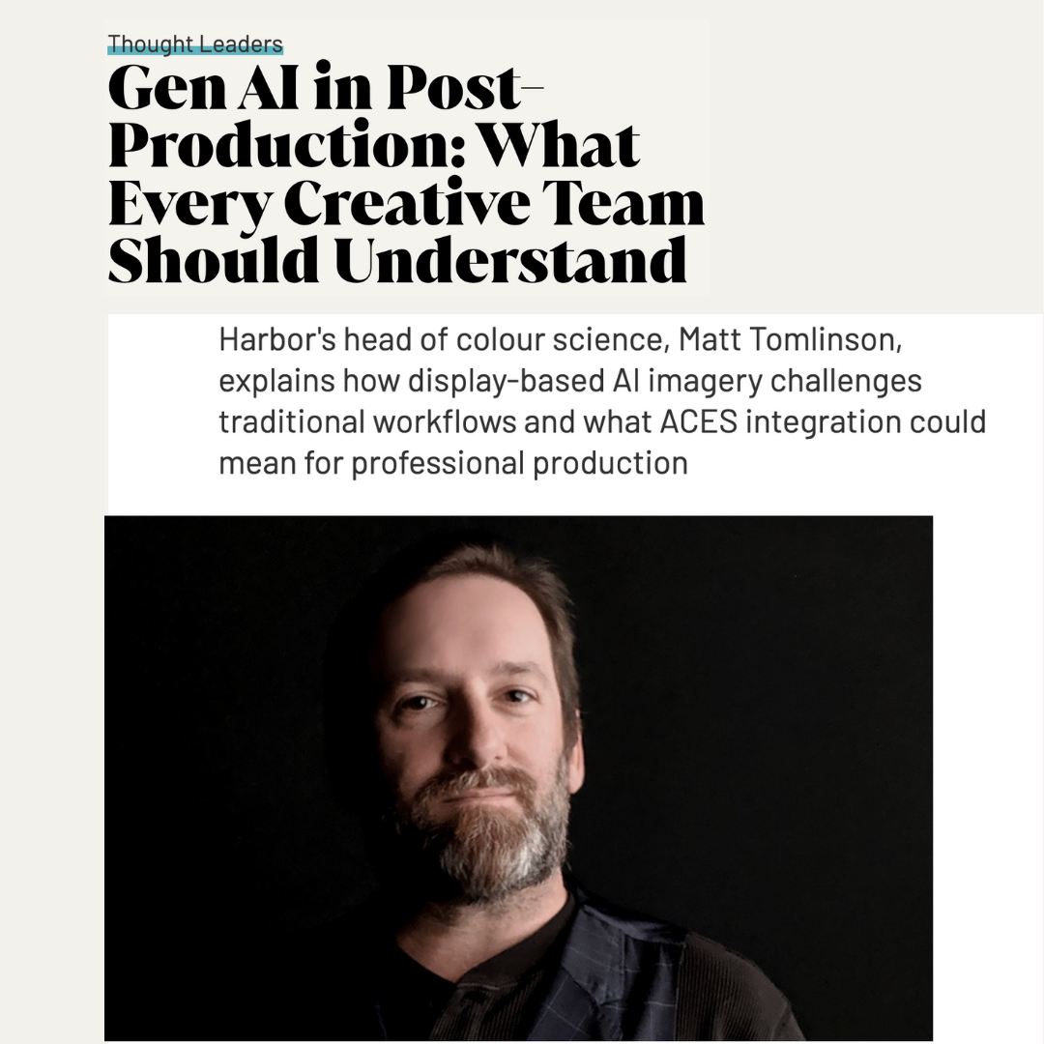Image resolution: width=1044 pixels, height=1044 pixels.
Task: Click the words "Should Understand" in the title
Action: (397, 260)
